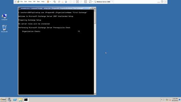Click the taskbar clock showing 3:20 PM
The width and height of the screenshot is (181, 102).
pos(175,99)
